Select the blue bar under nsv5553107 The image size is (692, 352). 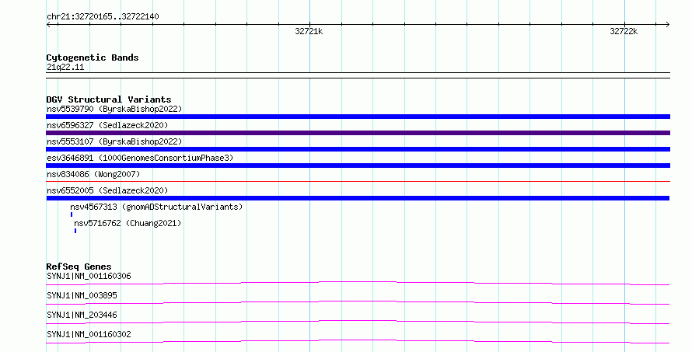click(x=358, y=149)
